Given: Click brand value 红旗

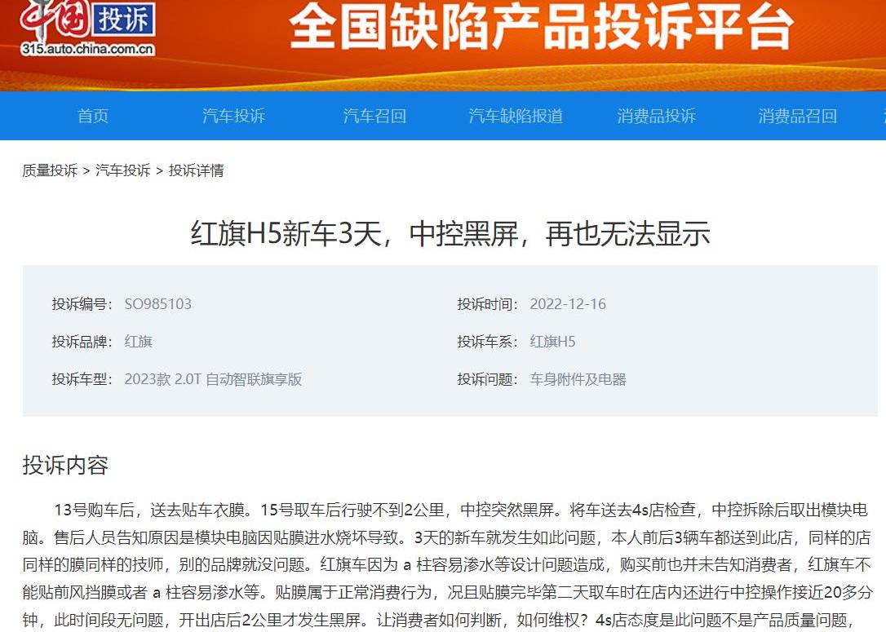Looking at the screenshot, I should point(139,342).
